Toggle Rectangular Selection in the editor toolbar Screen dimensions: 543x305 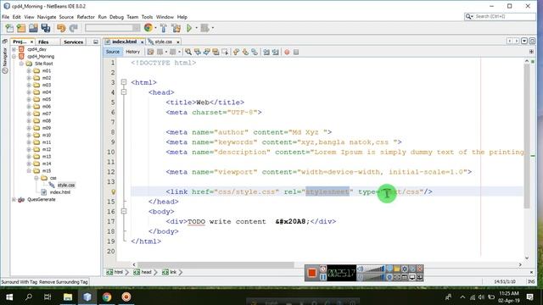point(225,52)
